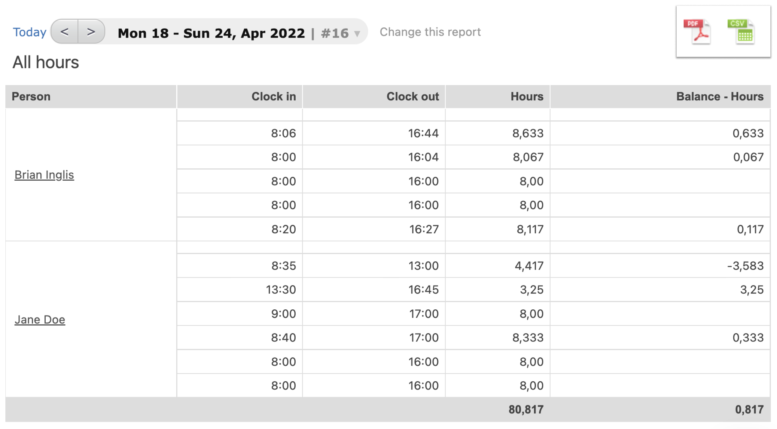
Task: Select balance value 0,067
Action: [748, 157]
